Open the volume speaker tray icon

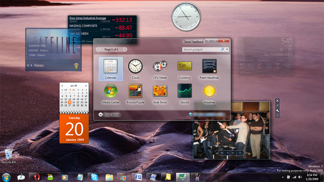click(x=300, y=177)
